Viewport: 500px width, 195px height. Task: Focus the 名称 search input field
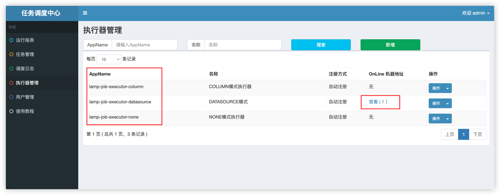pos(243,45)
